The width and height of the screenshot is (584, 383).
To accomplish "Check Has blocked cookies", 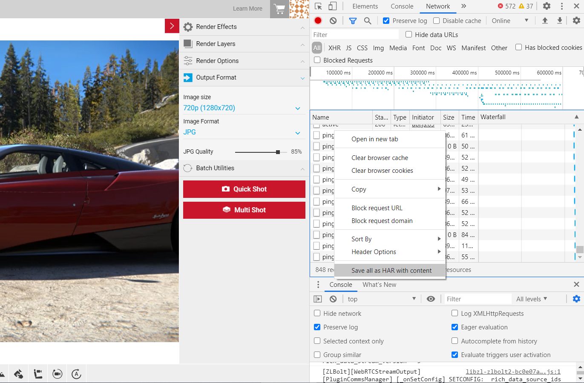I will 518,47.
